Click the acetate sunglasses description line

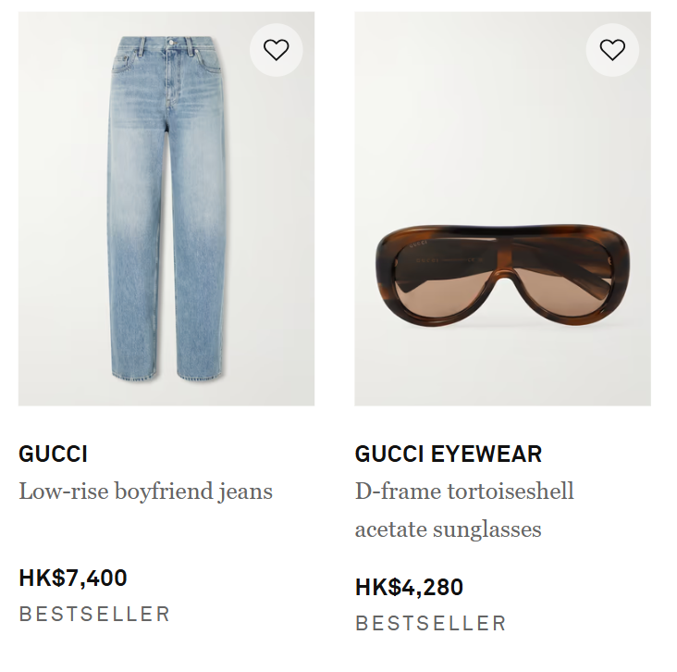448,529
